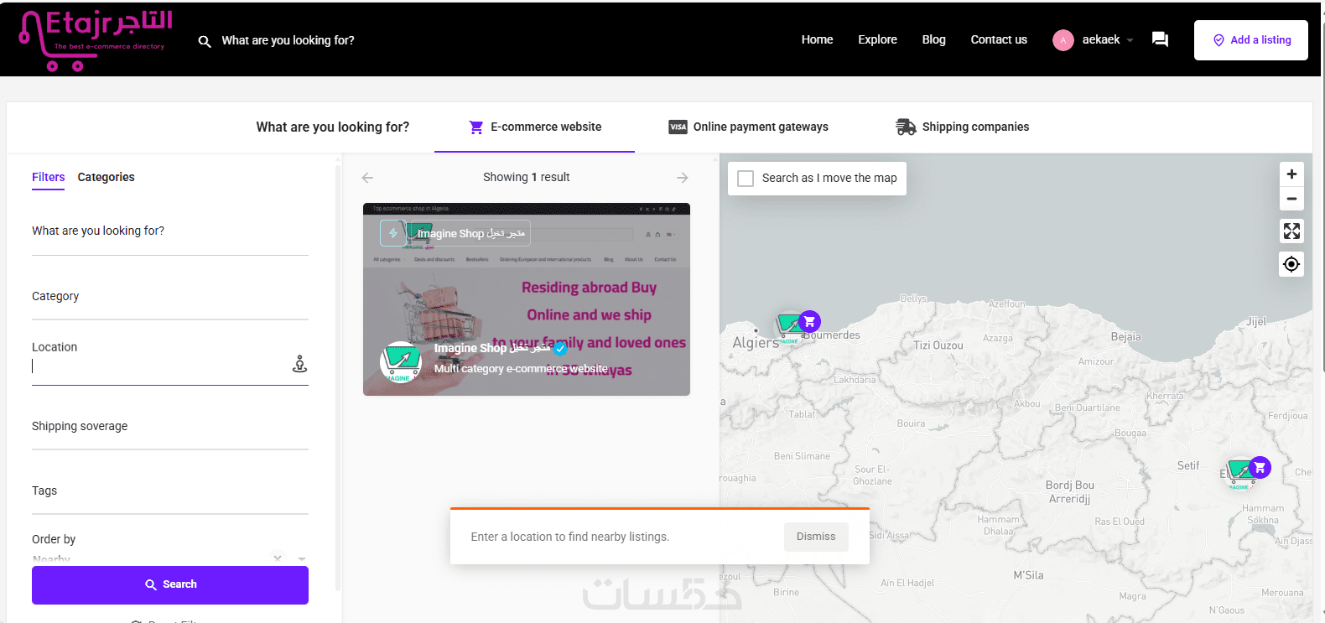Expand the Order by dropdown arrow
This screenshot has width=1325, height=623.
click(x=302, y=558)
